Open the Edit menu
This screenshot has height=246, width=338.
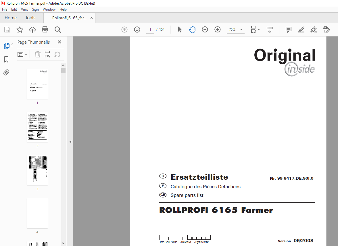[x=14, y=9]
